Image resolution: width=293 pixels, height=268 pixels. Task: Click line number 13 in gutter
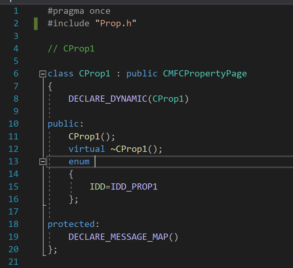[13, 161]
